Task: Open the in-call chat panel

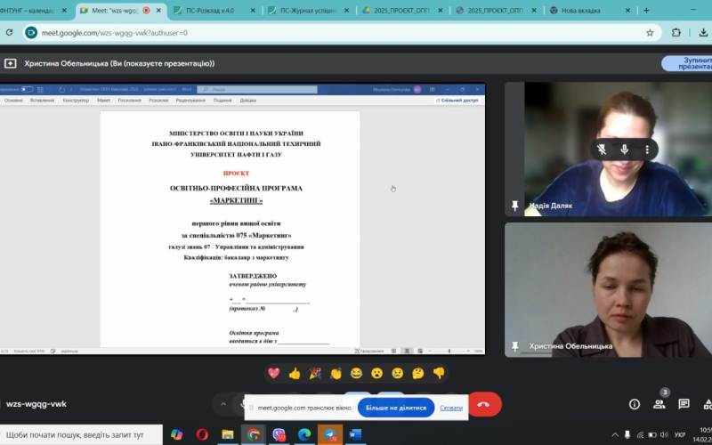Action: [x=684, y=404]
